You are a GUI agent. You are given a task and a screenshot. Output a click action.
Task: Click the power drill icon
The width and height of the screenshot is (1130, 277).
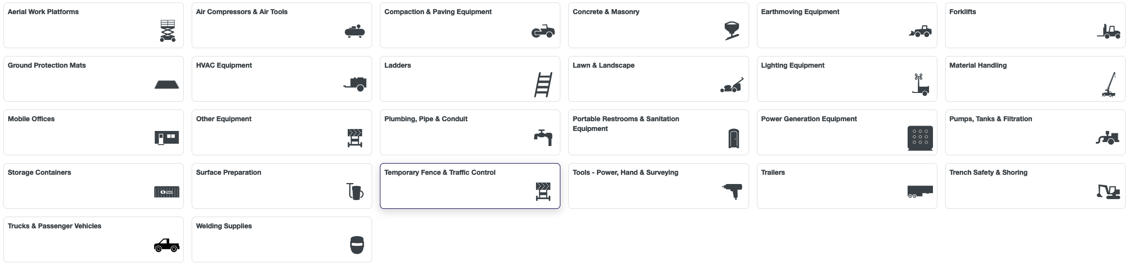(x=732, y=191)
